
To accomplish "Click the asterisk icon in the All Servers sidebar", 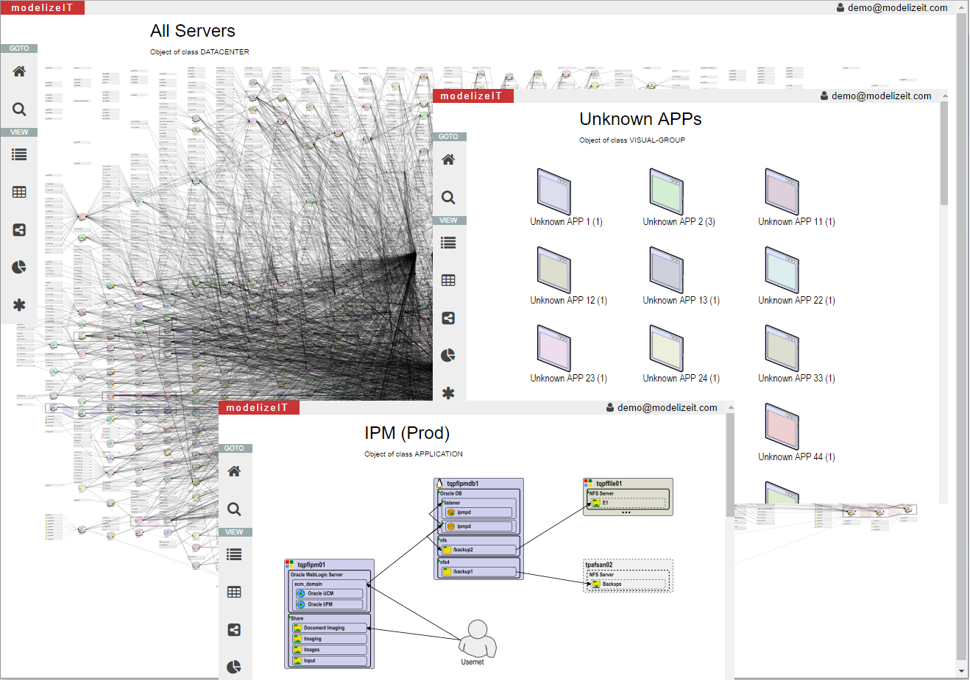I will pos(19,304).
